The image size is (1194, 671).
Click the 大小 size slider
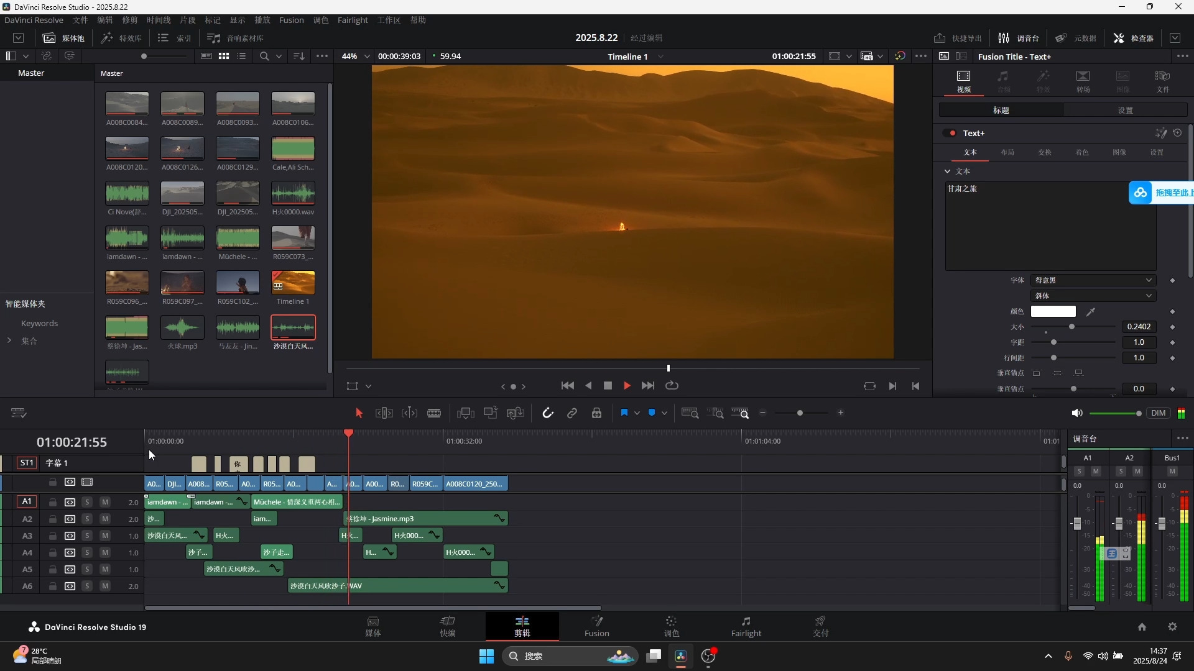point(1074,327)
